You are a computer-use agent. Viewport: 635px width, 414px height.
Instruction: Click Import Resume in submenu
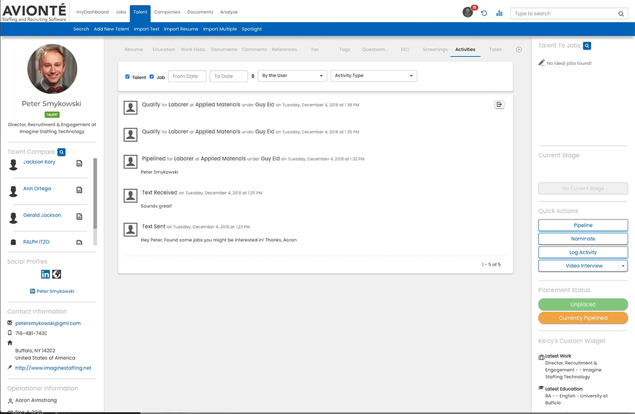click(x=181, y=29)
